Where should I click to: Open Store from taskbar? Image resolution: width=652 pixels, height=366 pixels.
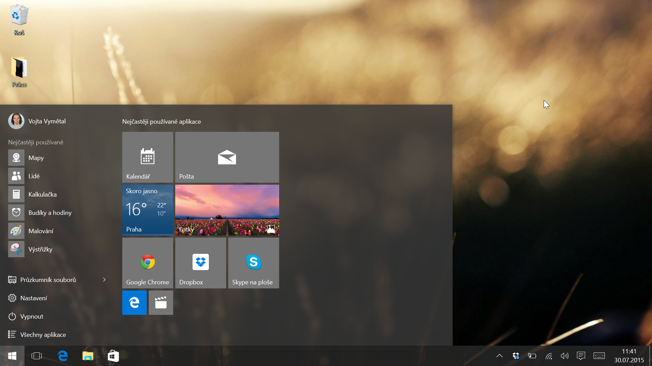(113, 356)
